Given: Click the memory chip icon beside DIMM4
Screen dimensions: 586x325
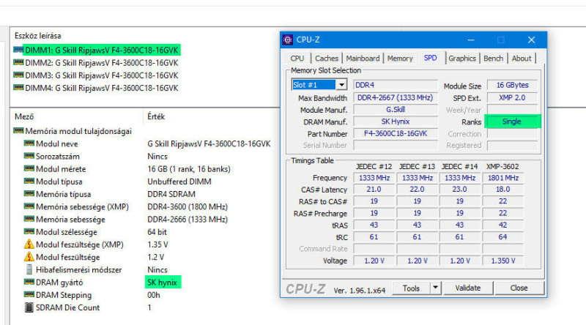Looking at the screenshot, I should (x=18, y=88).
